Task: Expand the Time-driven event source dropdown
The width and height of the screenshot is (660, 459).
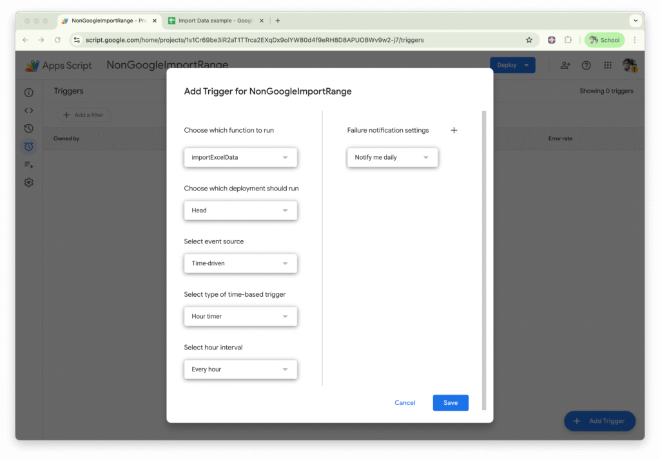Action: [240, 263]
